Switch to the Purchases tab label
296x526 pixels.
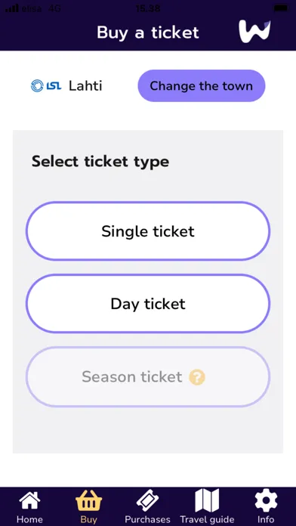pos(147,519)
